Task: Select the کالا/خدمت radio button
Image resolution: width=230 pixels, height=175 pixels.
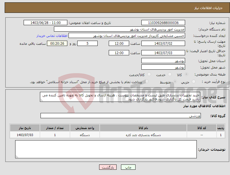Action: coord(149,74)
